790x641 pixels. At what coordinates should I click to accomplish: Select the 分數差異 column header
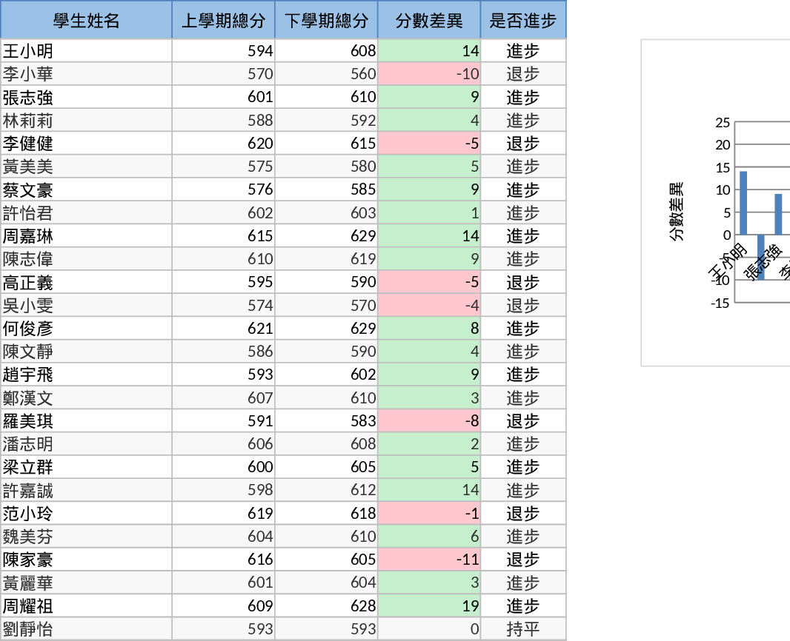(430, 20)
